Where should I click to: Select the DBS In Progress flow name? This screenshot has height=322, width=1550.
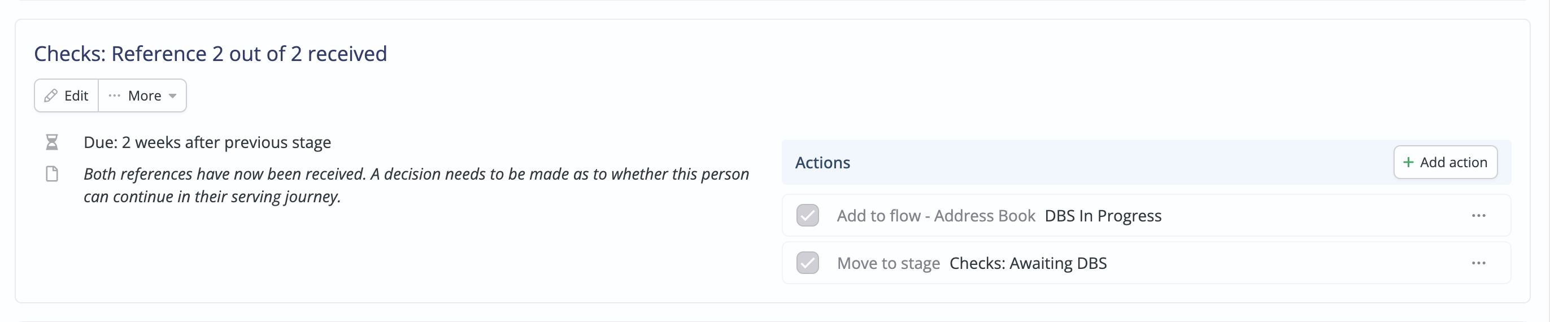point(1103,215)
